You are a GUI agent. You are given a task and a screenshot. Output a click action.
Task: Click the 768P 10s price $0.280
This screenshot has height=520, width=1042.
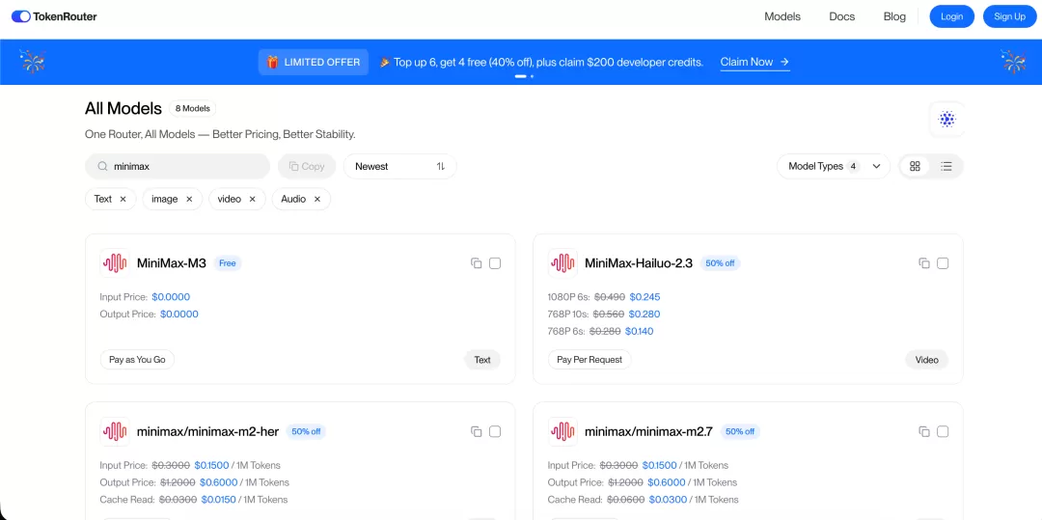pyautogui.click(x=644, y=315)
